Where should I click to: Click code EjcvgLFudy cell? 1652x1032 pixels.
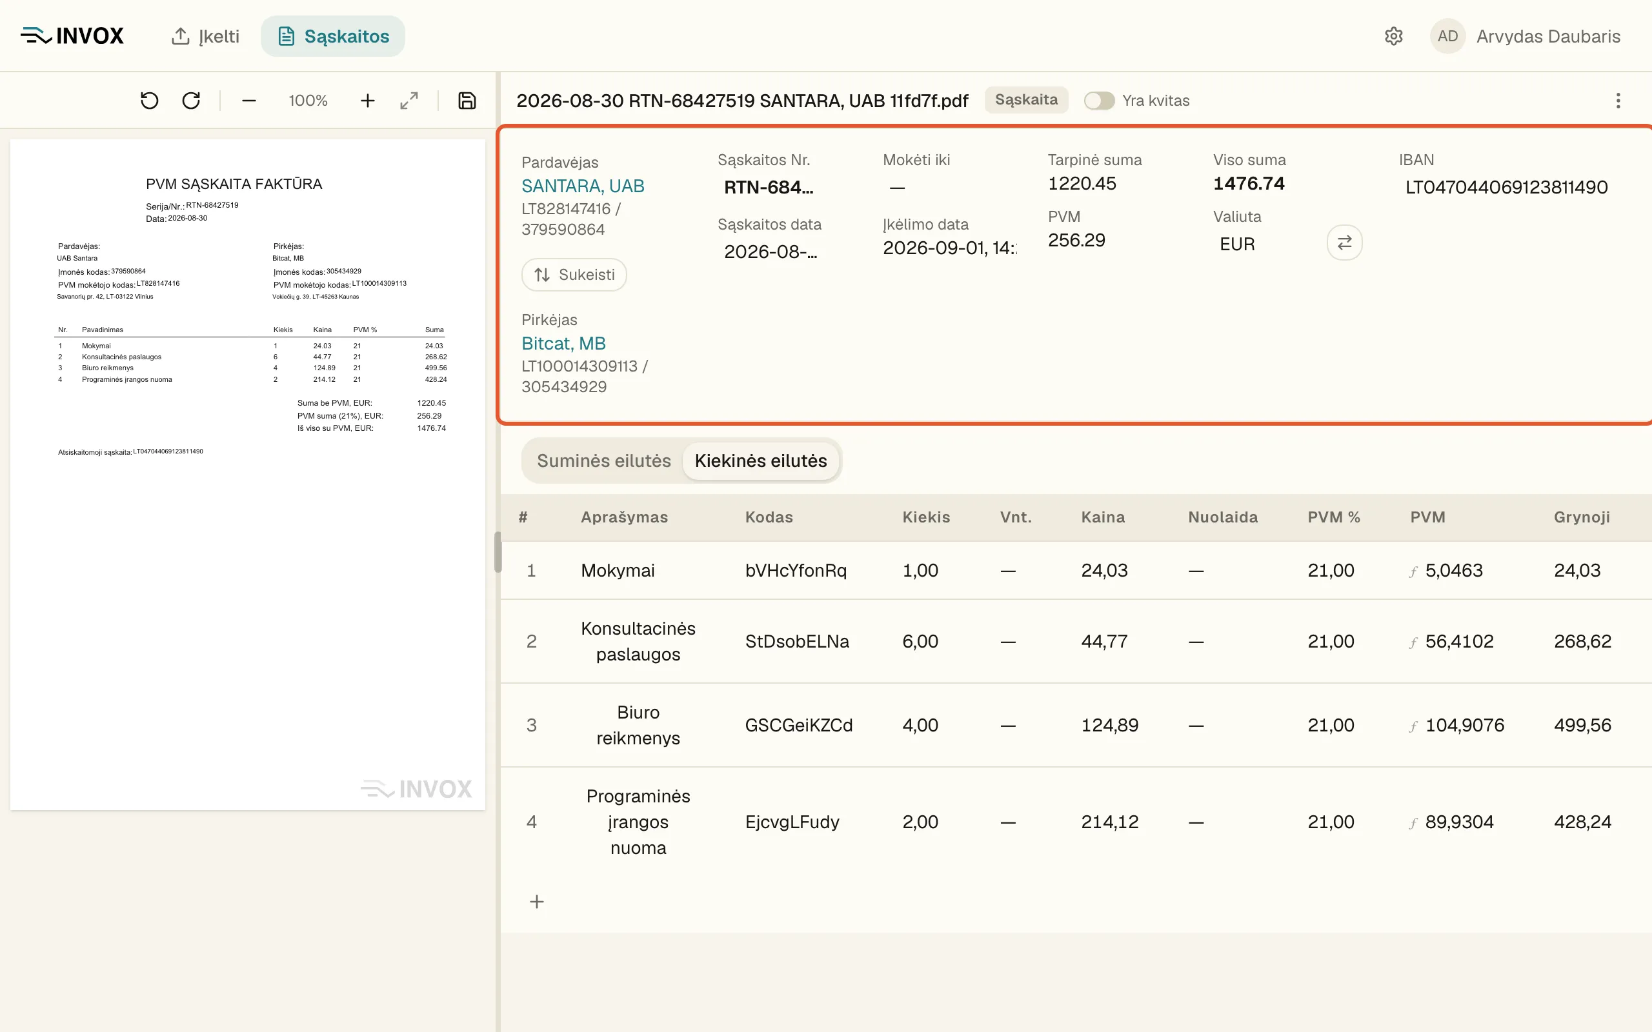click(792, 822)
